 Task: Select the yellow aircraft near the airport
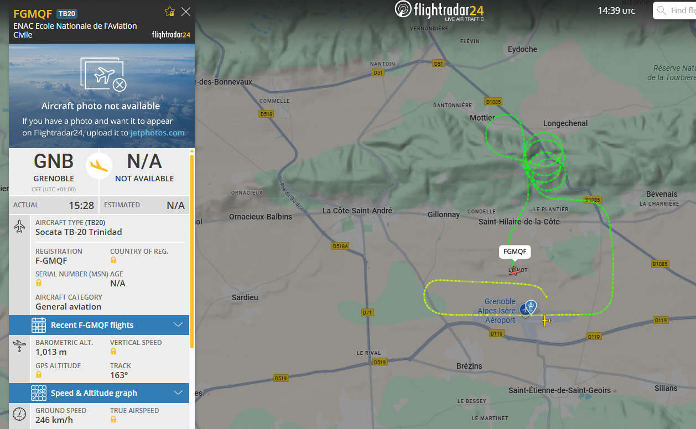[546, 321]
